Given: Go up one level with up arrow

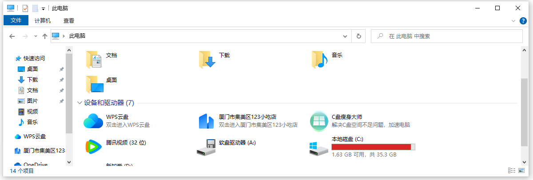Looking at the screenshot, I should [44, 36].
